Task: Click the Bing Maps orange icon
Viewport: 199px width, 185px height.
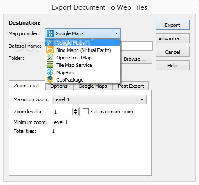Action: coord(50,50)
